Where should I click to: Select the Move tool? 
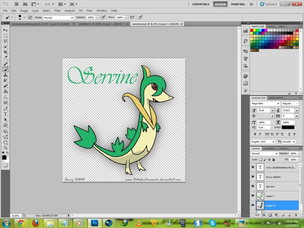coord(5,30)
